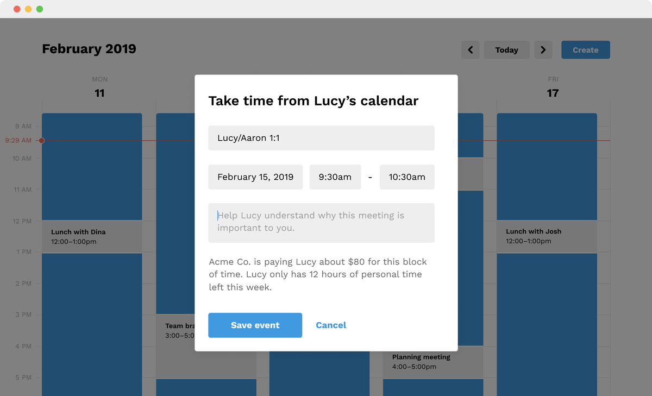Image resolution: width=652 pixels, height=396 pixels.
Task: Jump to Today in the calendar
Action: [506, 50]
